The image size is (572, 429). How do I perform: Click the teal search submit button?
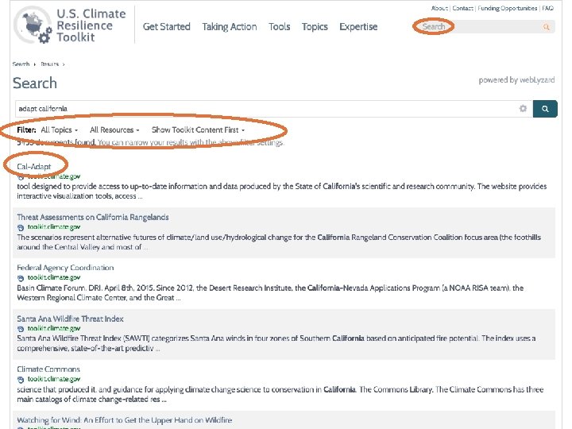click(545, 109)
